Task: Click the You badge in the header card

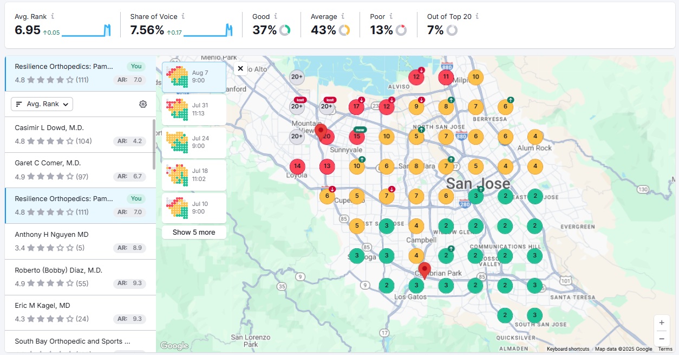Action: click(x=136, y=67)
